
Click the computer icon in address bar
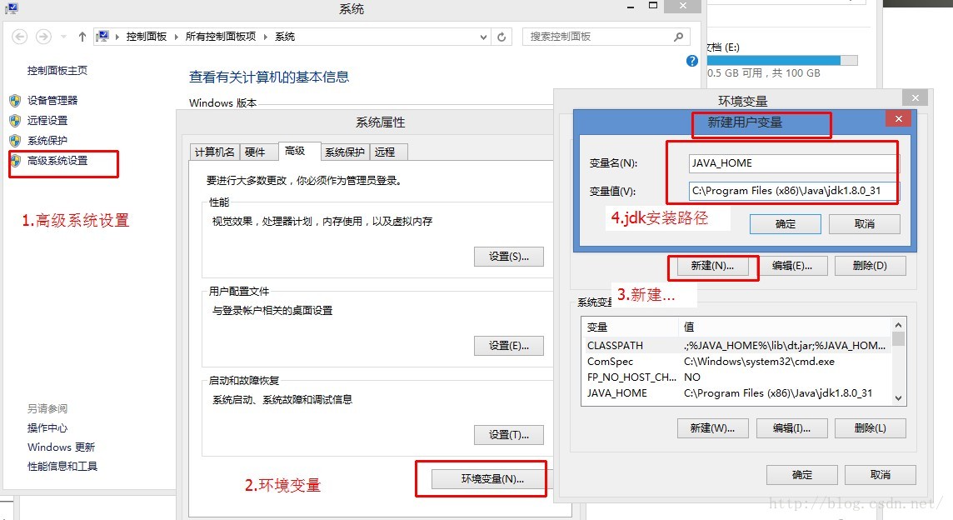pyautogui.click(x=102, y=37)
